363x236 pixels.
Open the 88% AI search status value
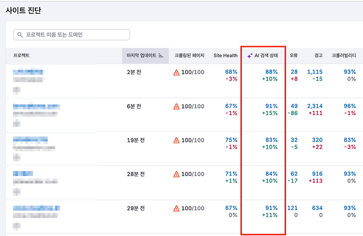pos(271,72)
